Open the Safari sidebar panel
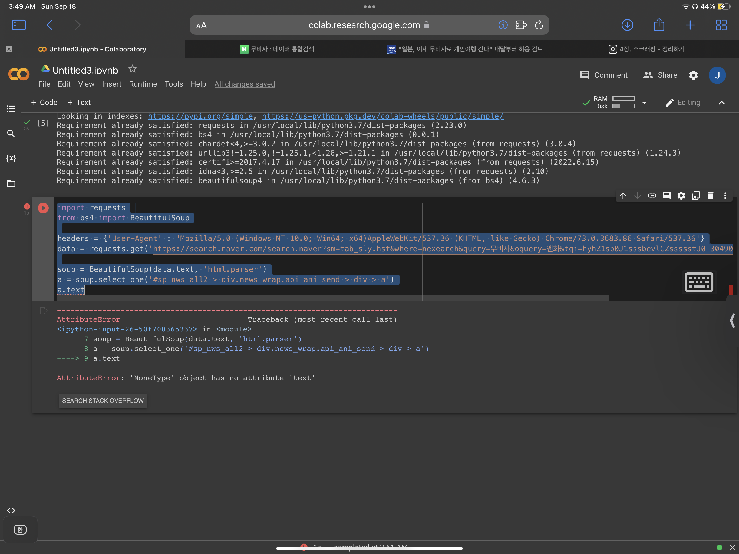Viewport: 739px width, 554px height. (x=19, y=25)
